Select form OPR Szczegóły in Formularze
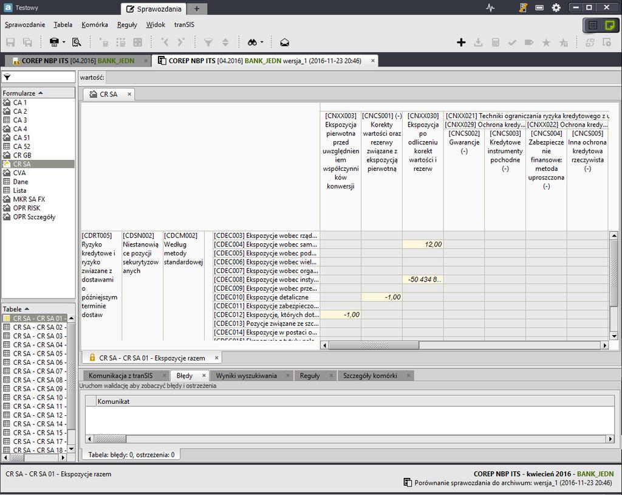This screenshot has height=495, width=622. [34, 217]
